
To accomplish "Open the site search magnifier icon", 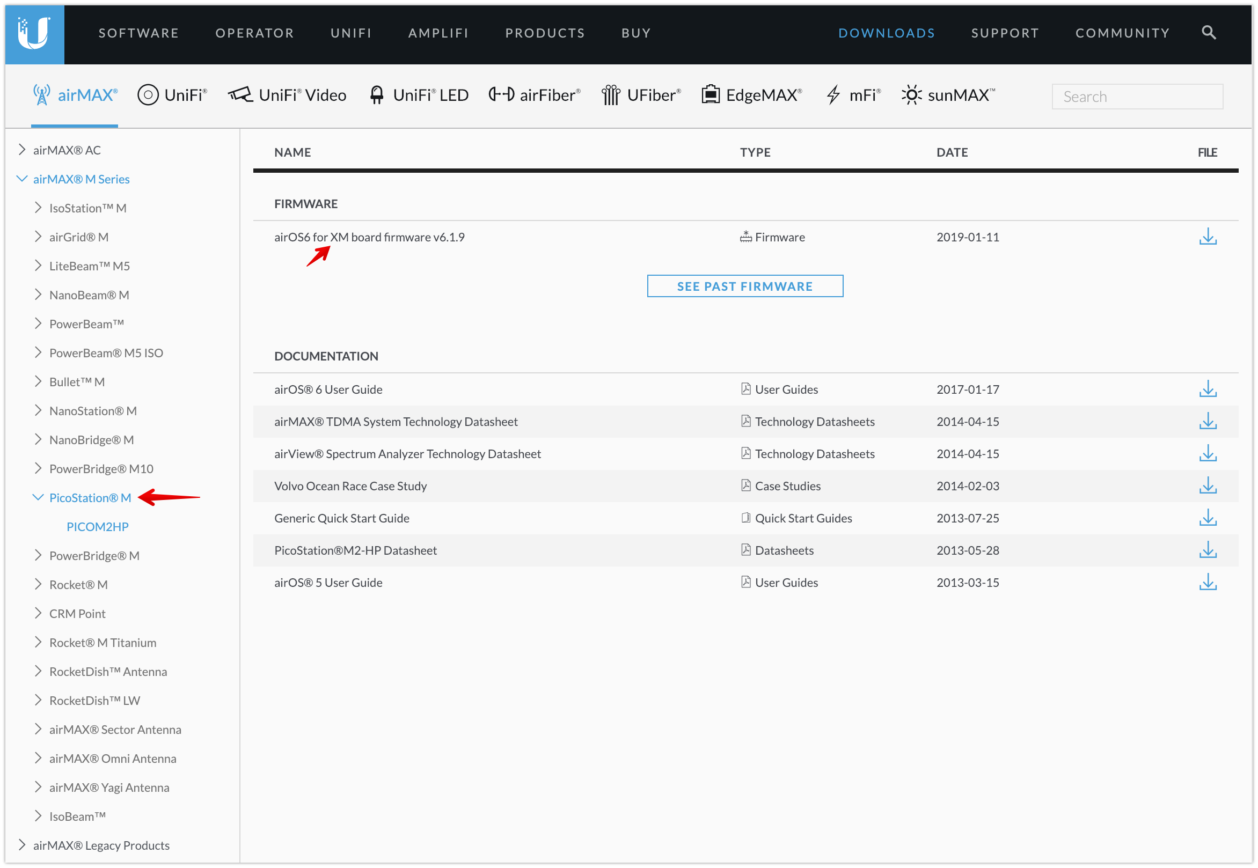I will click(x=1209, y=32).
